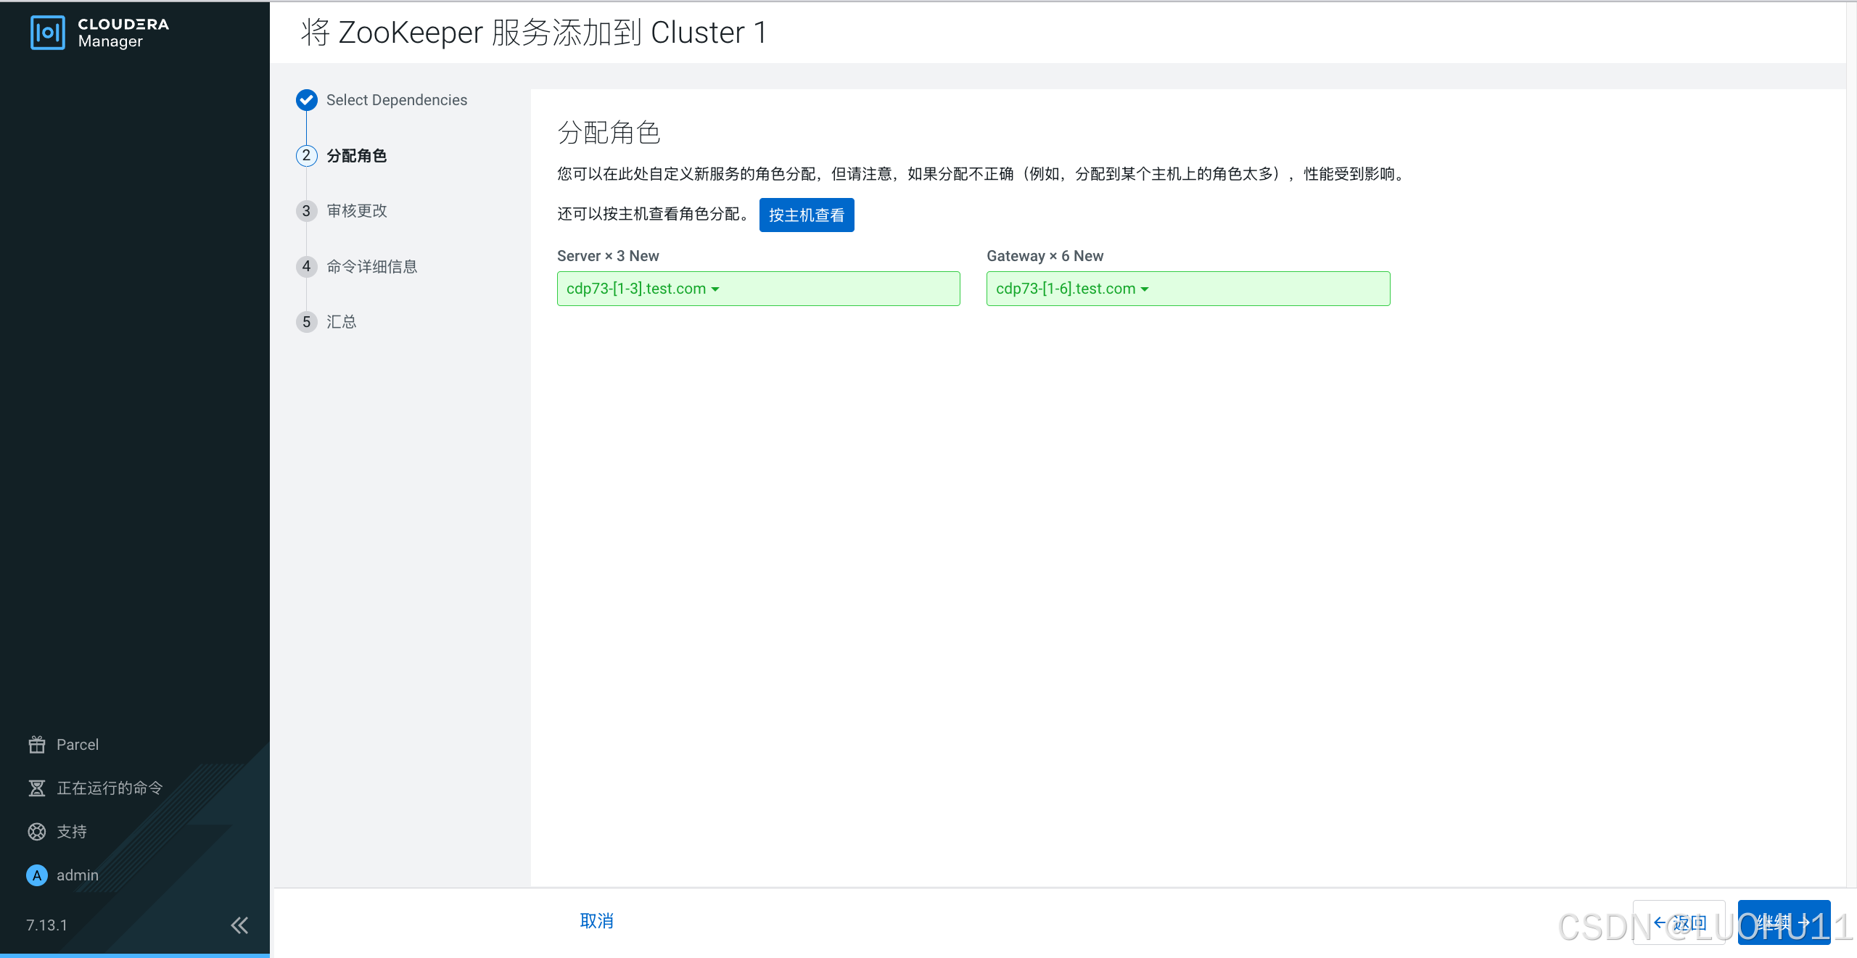Click the completed Select Dependencies checkmark
Image resolution: width=1857 pixels, height=958 pixels.
[307, 100]
